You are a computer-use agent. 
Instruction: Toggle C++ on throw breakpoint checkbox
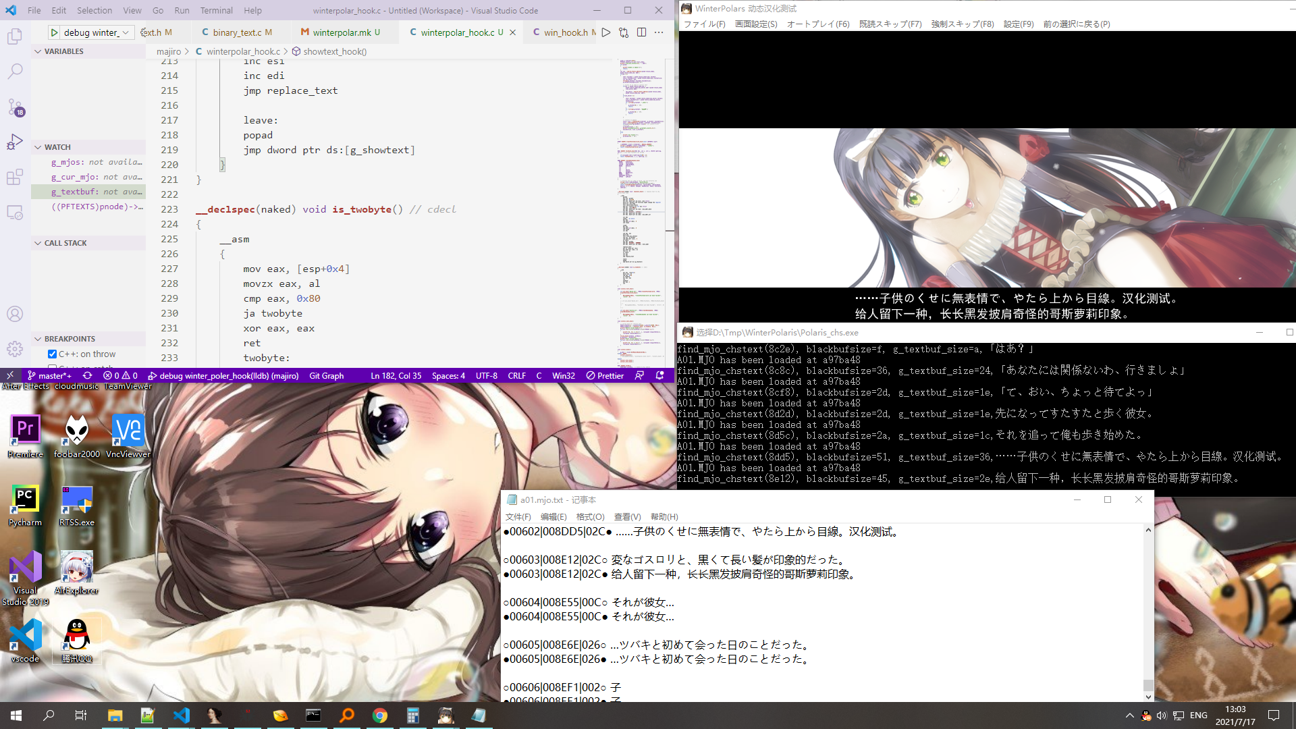tap(52, 354)
